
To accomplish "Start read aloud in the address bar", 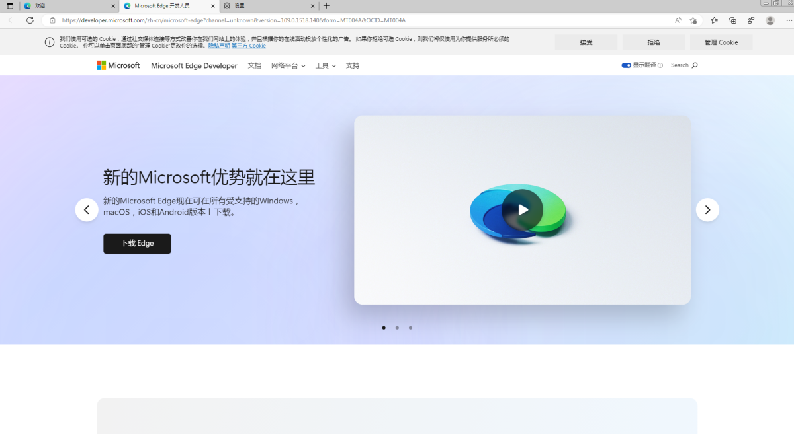I will [678, 20].
